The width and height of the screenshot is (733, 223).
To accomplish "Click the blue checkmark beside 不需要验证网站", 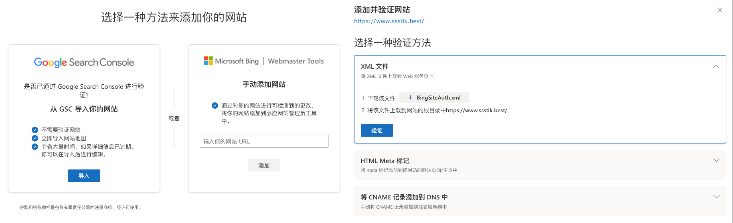I will [35, 130].
